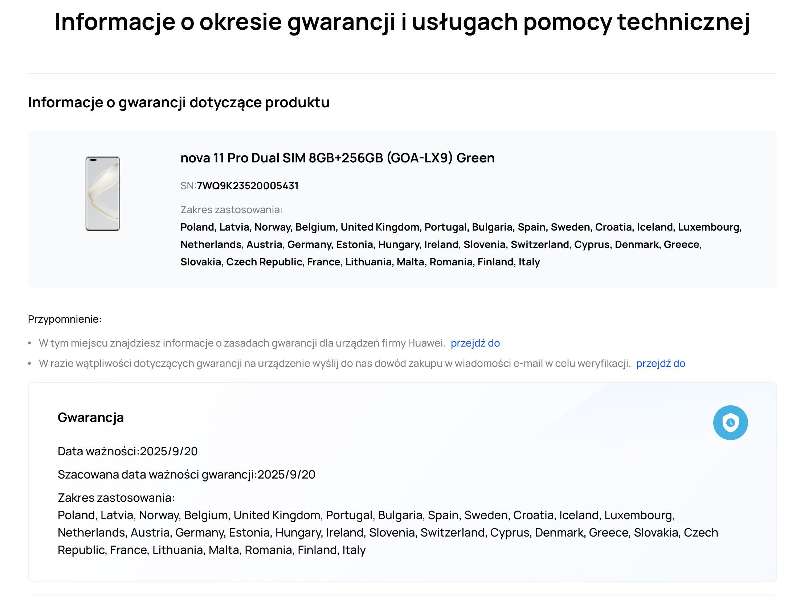Click the 'Data ważności:2025/9/20' line
The width and height of the screenshot is (792, 596).
coord(128,451)
